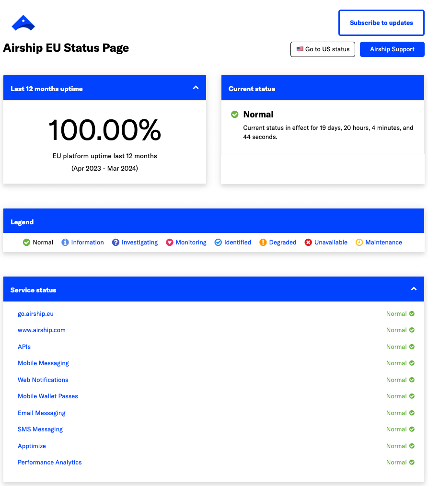Image resolution: width=428 pixels, height=486 pixels.
Task: Collapse the Last 12 months uptime panel
Action: click(x=196, y=88)
